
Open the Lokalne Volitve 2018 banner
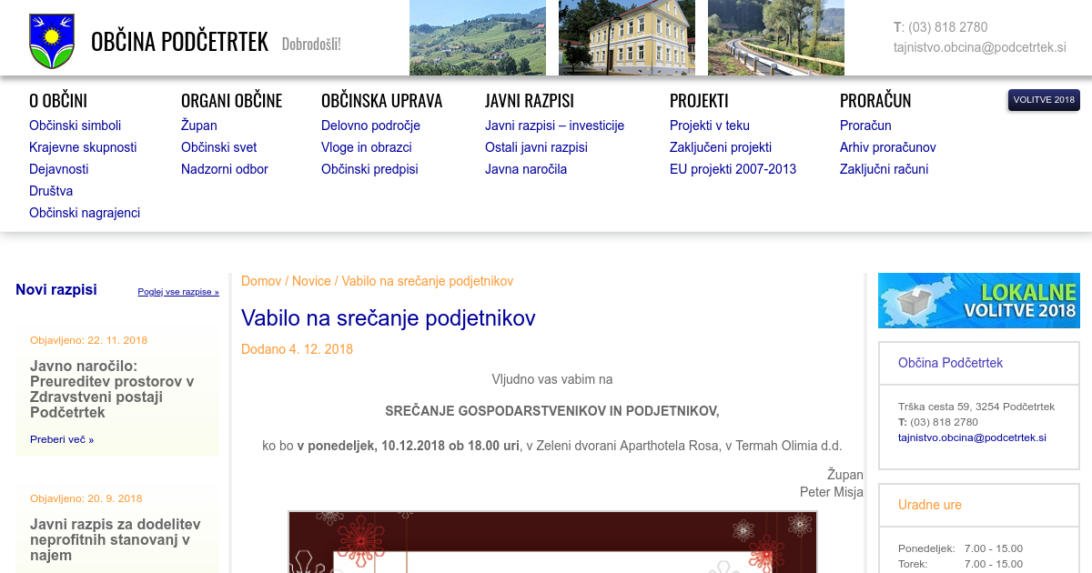tap(978, 300)
